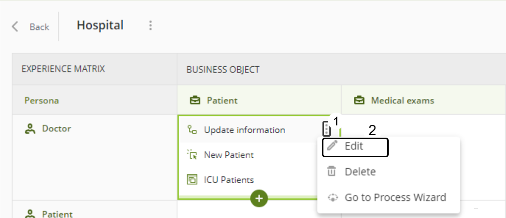506x218 pixels.
Task: Click the Back arrow chevron
Action: pos(15,26)
